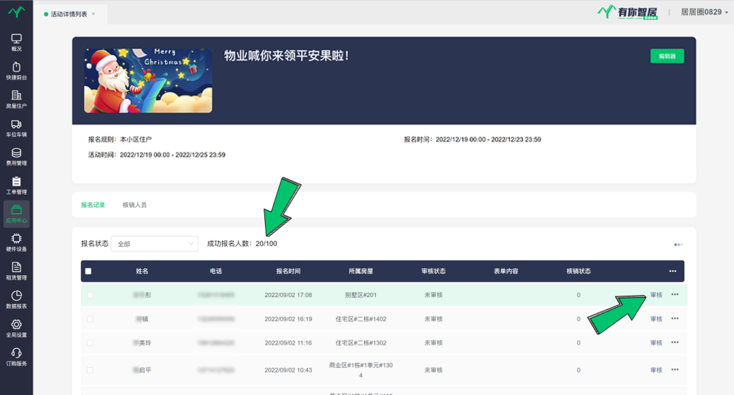Open 工单管理 work orders
Viewport: 734px width, 395px height.
point(16,186)
